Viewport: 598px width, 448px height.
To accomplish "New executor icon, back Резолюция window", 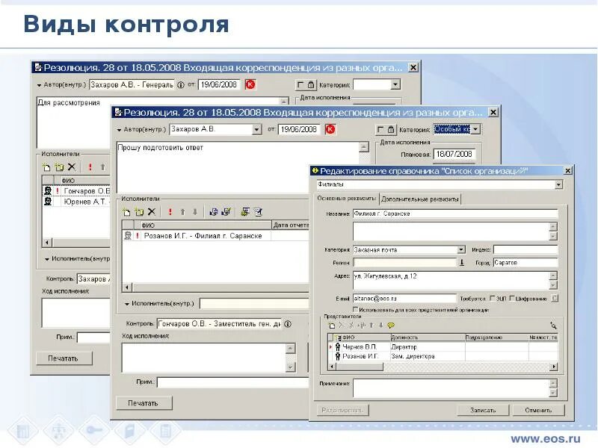I will pos(46,167).
